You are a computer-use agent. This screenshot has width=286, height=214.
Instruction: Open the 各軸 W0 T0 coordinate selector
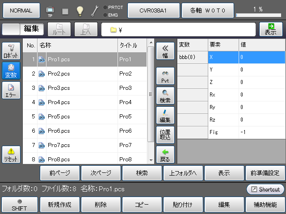point(207,10)
